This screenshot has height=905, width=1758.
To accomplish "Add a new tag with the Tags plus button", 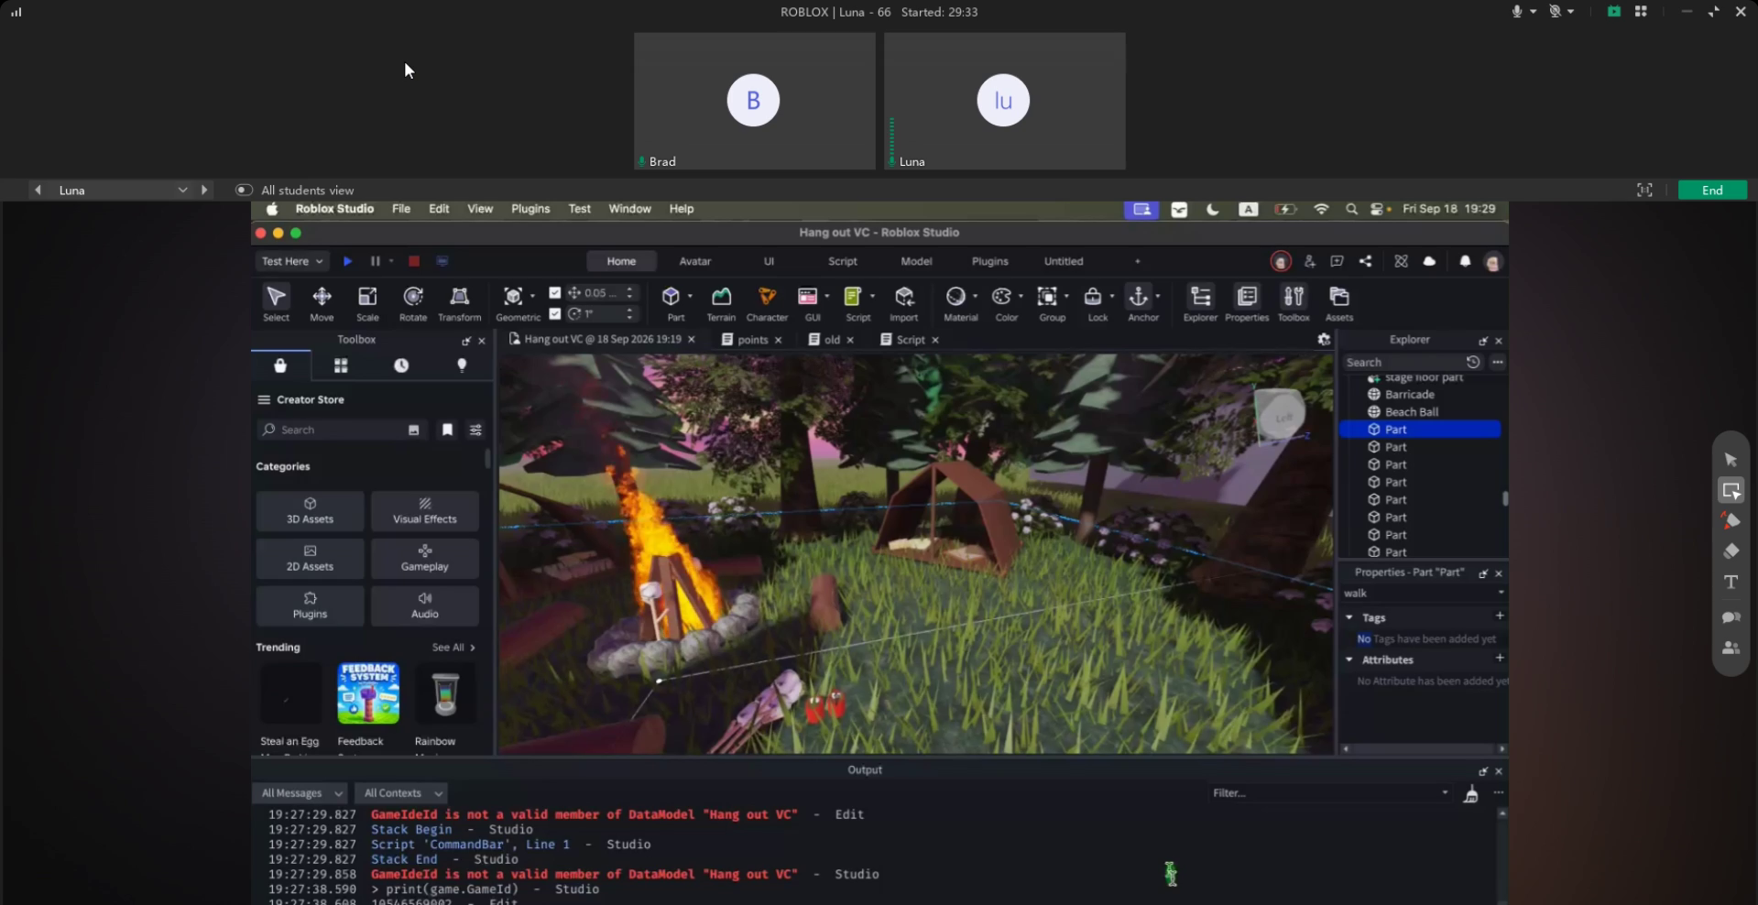I will pyautogui.click(x=1500, y=616).
